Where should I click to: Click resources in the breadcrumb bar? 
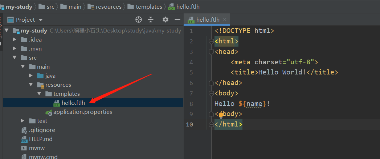(109, 7)
